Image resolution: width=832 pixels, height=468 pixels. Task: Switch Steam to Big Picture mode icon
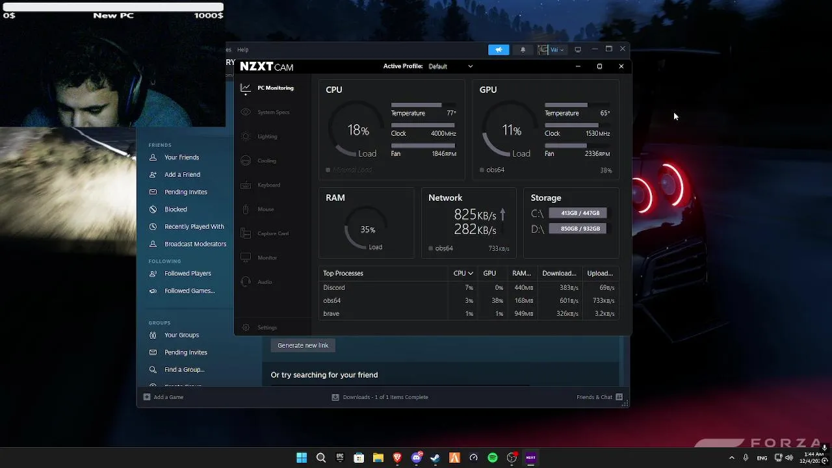click(x=578, y=49)
